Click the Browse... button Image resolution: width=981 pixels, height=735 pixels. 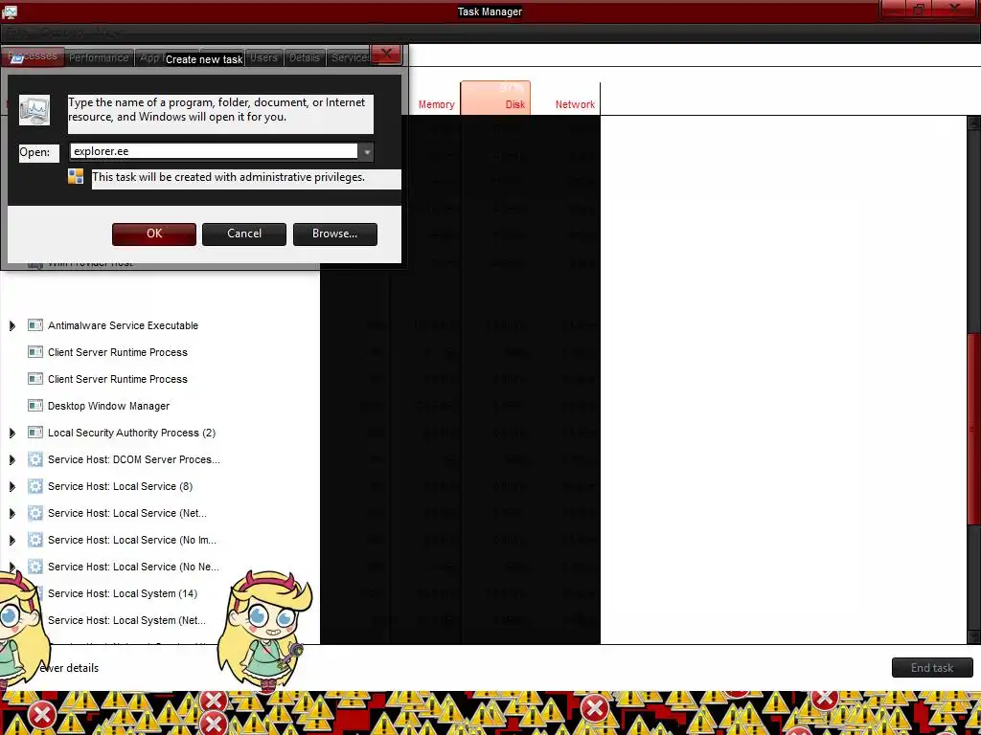pos(334,234)
